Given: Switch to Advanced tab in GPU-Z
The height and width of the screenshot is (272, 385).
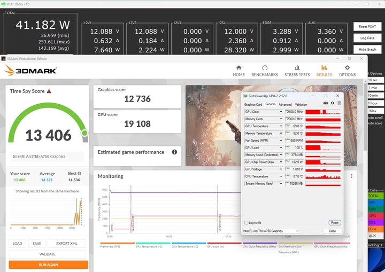Looking at the screenshot, I should pos(285,105).
